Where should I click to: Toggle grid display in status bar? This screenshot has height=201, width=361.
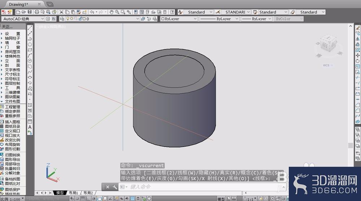(83, 199)
